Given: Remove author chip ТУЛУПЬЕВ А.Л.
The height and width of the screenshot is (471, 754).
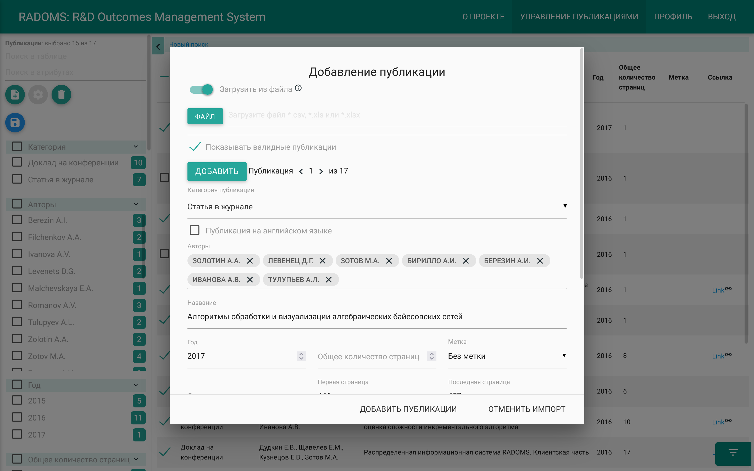Looking at the screenshot, I should 329,279.
